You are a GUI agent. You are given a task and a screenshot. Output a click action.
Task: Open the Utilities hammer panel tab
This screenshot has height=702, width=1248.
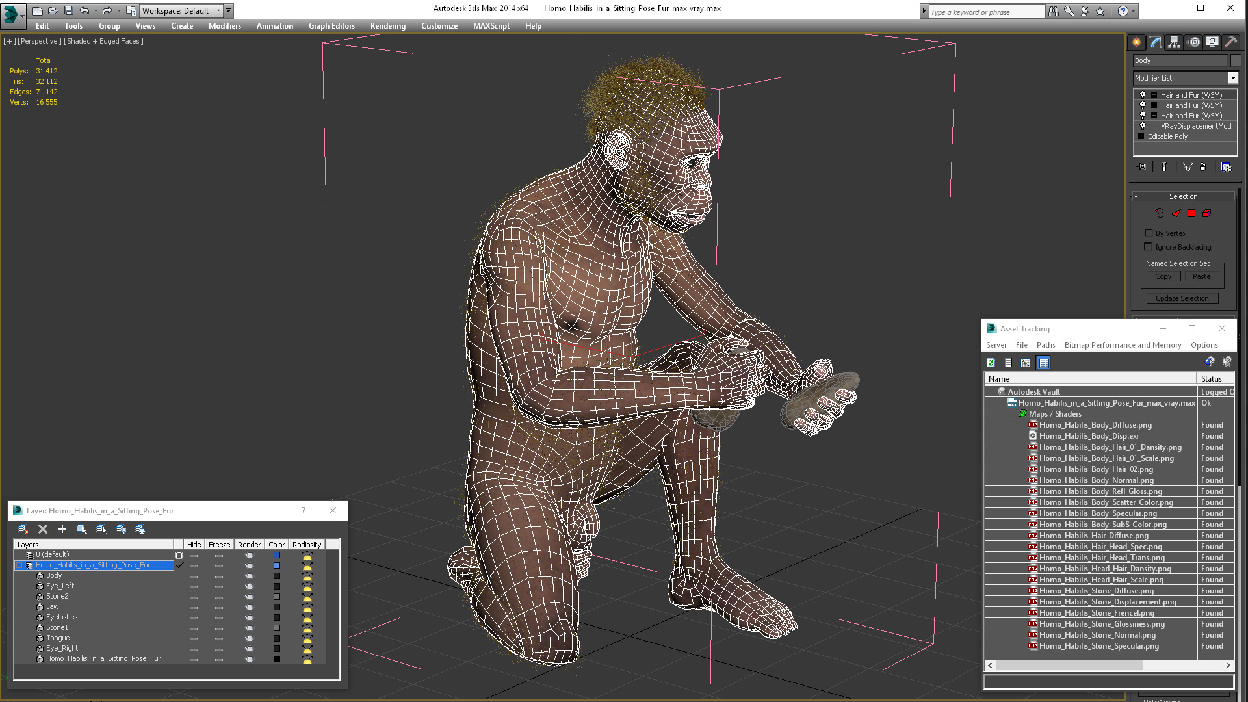[1230, 42]
